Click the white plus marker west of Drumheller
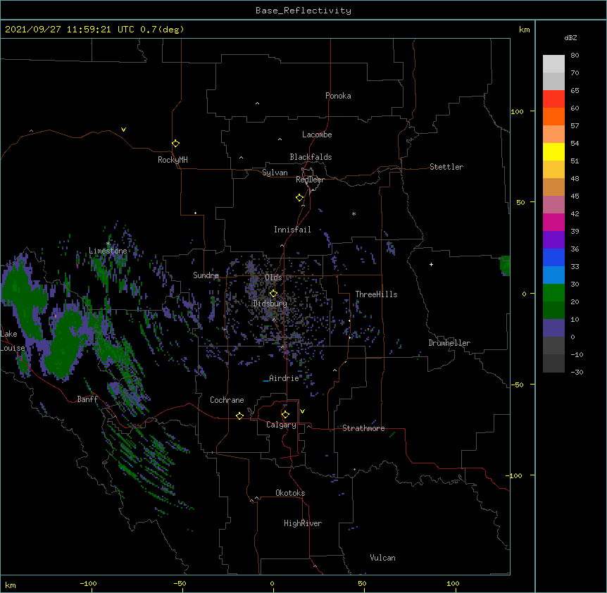Viewport: 607px width, 593px height. [x=431, y=264]
